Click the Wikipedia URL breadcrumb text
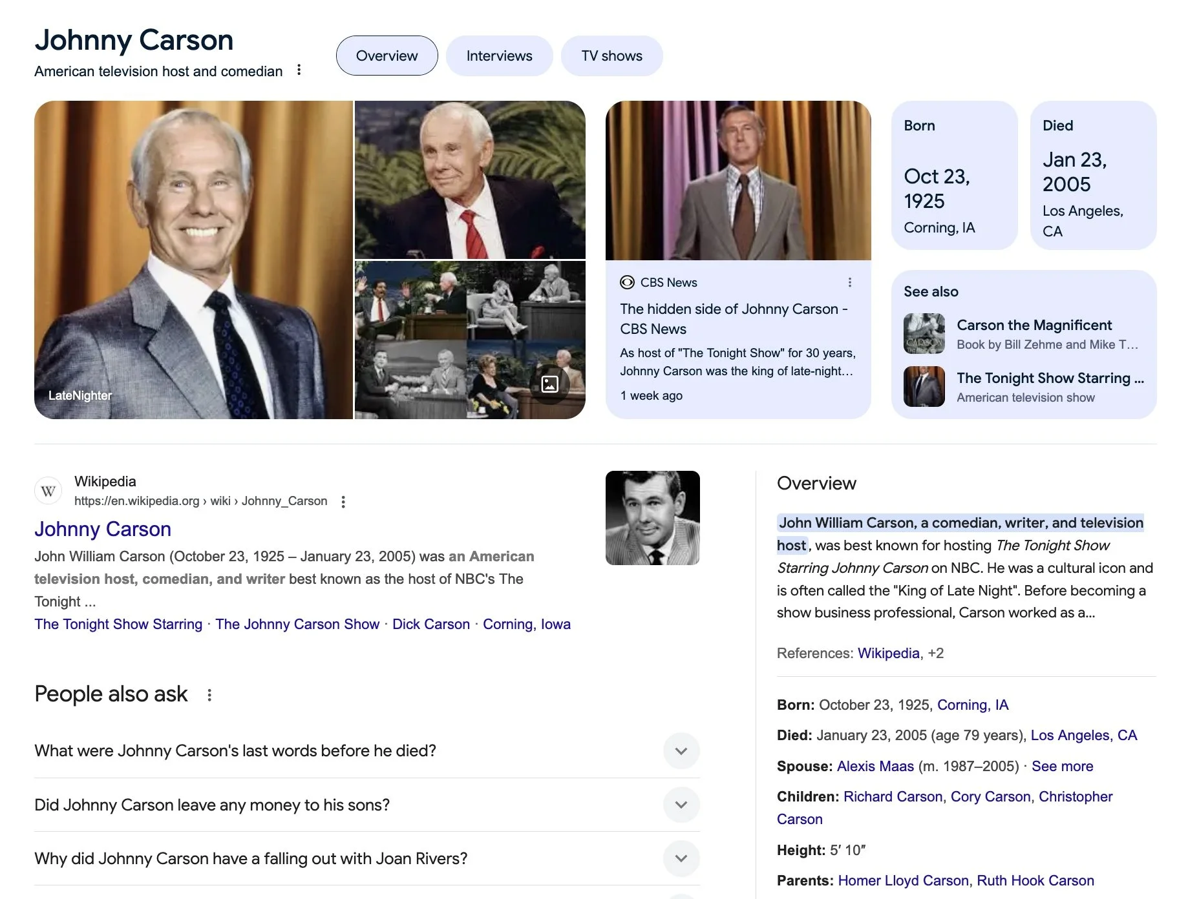The width and height of the screenshot is (1188, 899). [200, 501]
